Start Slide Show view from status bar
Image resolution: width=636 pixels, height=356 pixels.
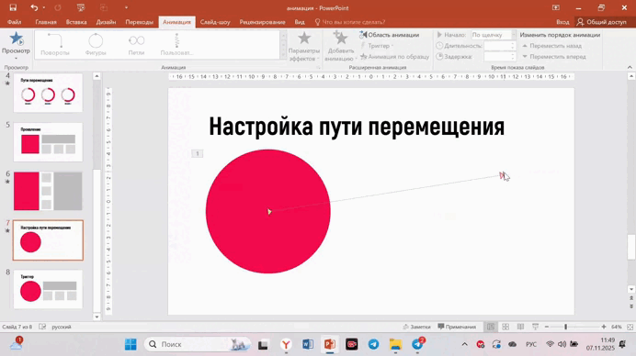point(536,327)
